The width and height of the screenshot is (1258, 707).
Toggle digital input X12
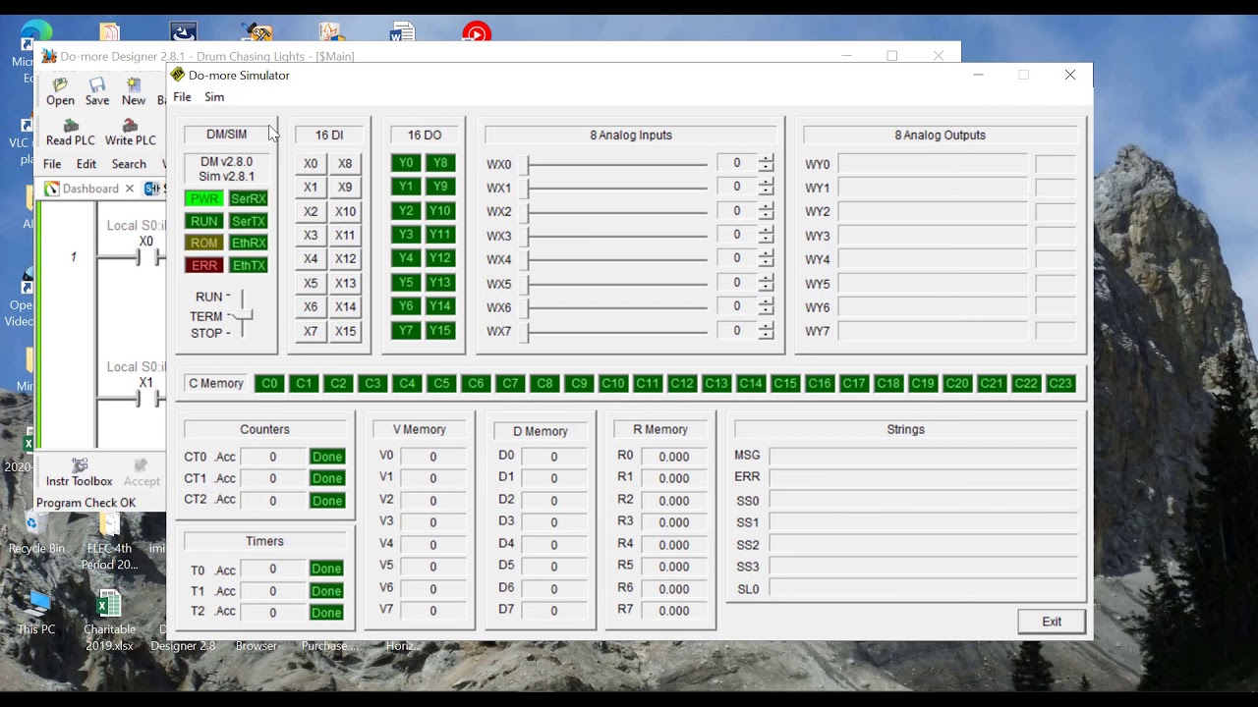345,259
